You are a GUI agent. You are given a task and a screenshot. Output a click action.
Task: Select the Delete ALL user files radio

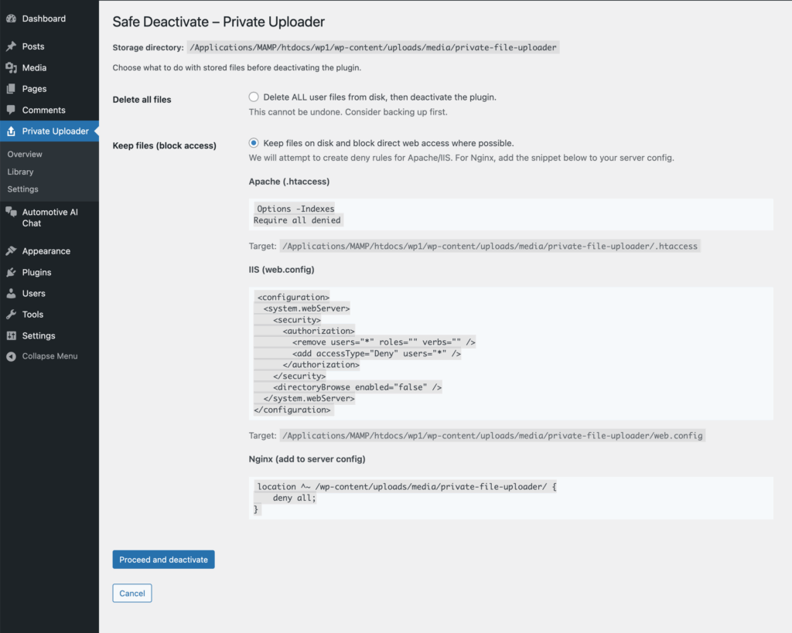(254, 97)
